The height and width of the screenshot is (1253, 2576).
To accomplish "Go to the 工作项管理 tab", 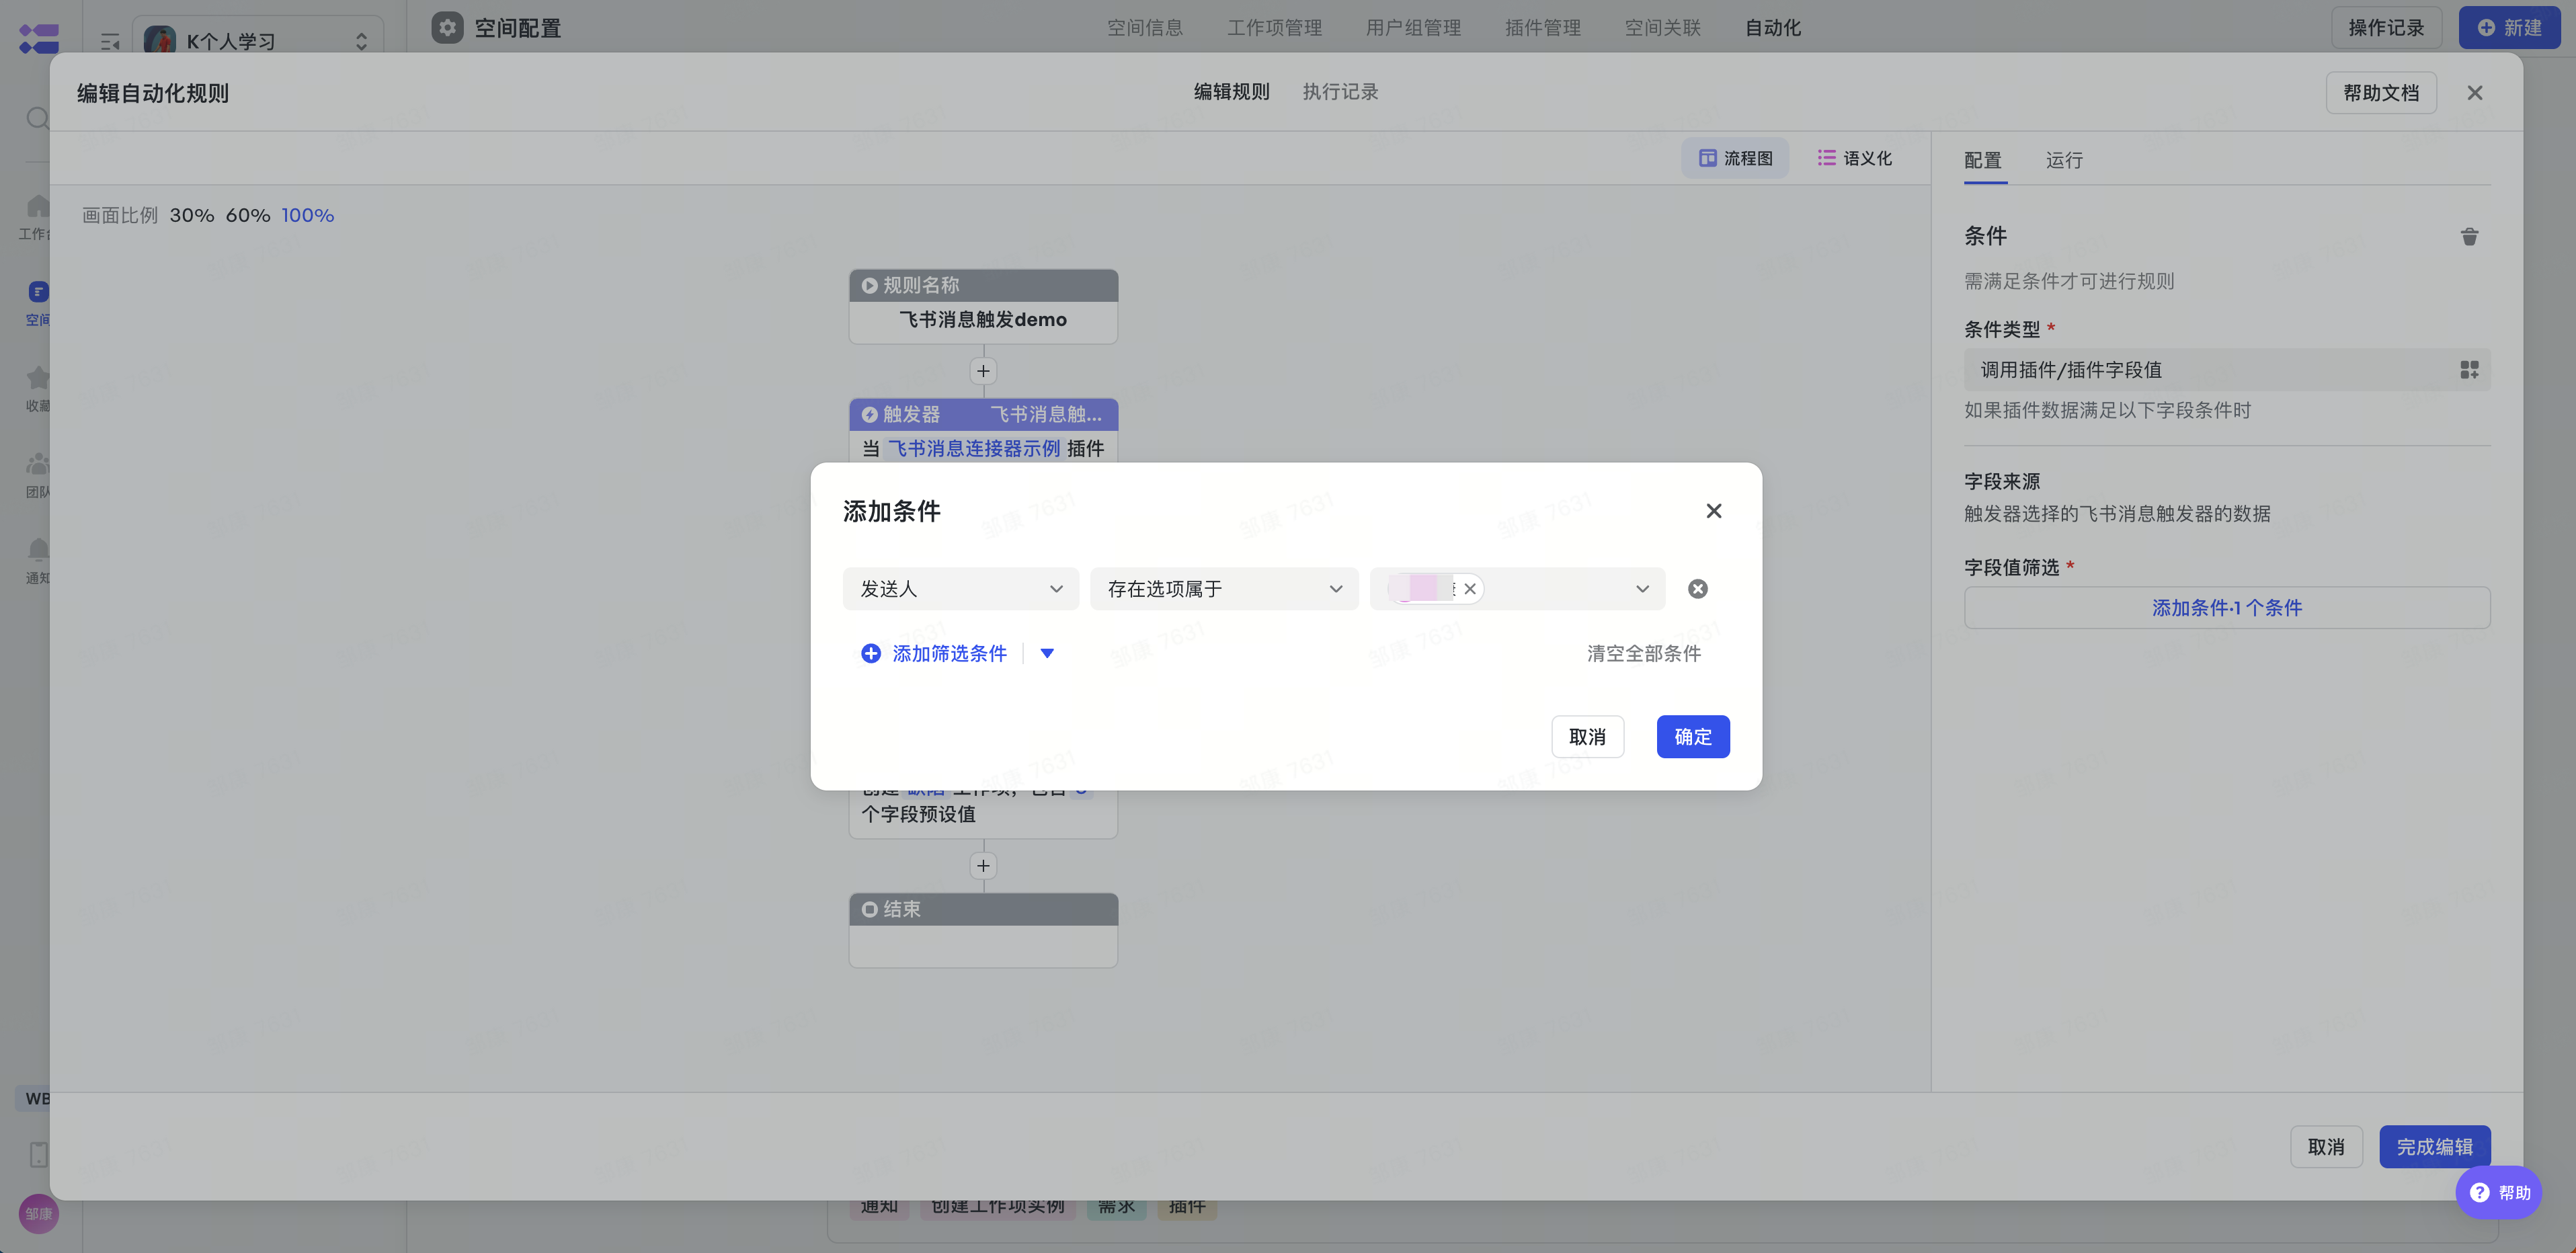I will pos(1274,28).
